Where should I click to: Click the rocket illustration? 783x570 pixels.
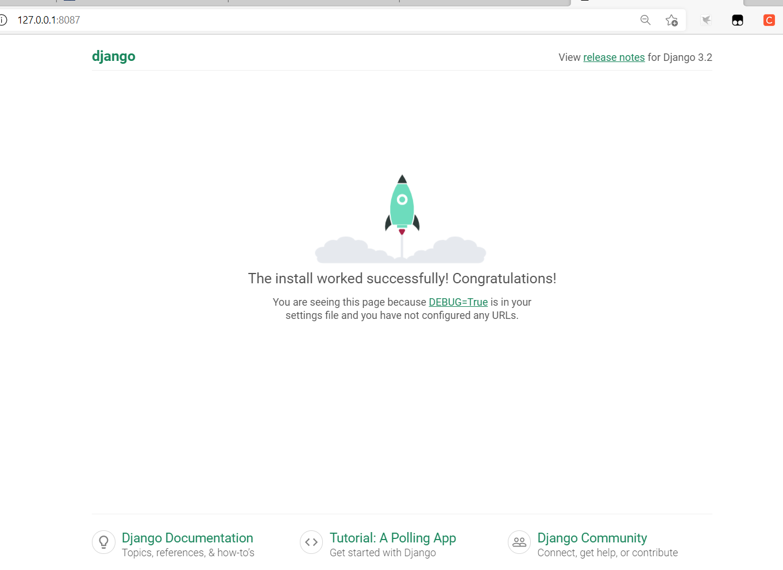click(401, 219)
